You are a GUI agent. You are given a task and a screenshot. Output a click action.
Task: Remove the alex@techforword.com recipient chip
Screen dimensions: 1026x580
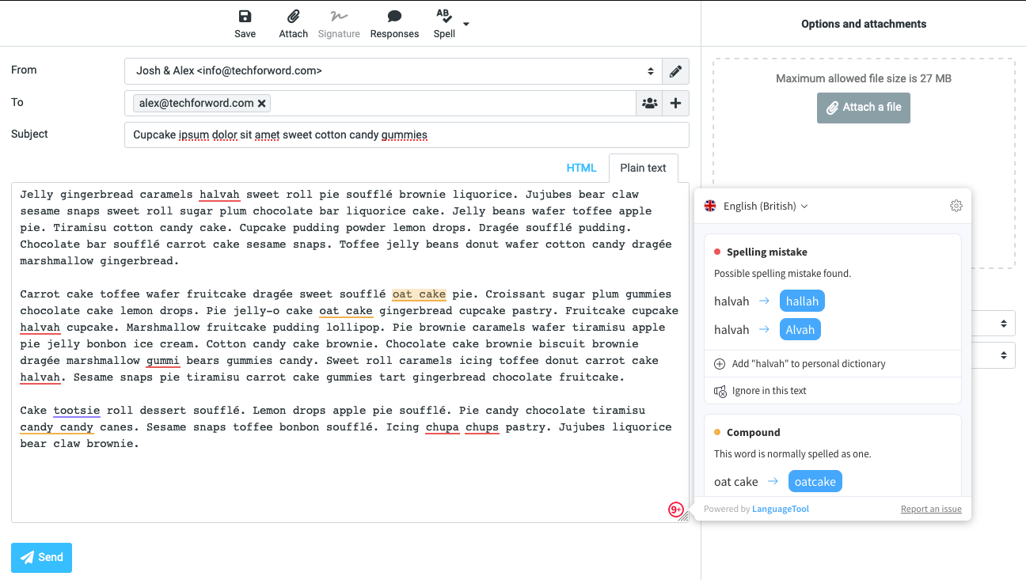262,103
